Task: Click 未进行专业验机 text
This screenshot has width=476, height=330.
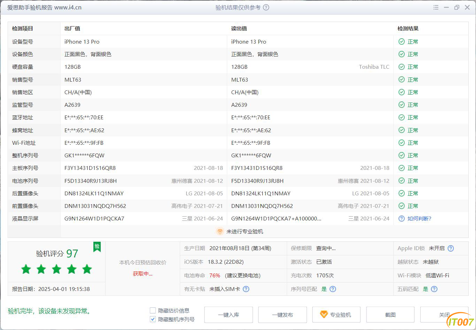Action: (x=245, y=232)
